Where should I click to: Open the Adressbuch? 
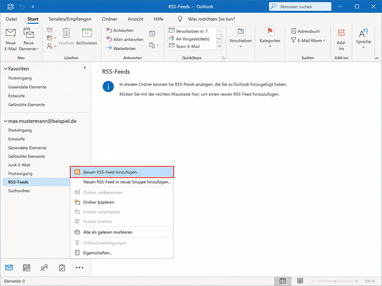pyautogui.click(x=306, y=31)
